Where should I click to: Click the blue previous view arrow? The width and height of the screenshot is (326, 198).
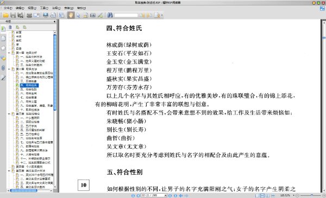(181, 195)
